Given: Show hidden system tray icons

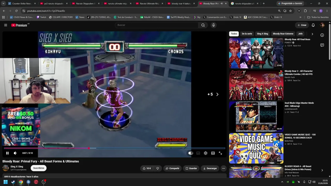Looking at the screenshot, I should point(282,182).
